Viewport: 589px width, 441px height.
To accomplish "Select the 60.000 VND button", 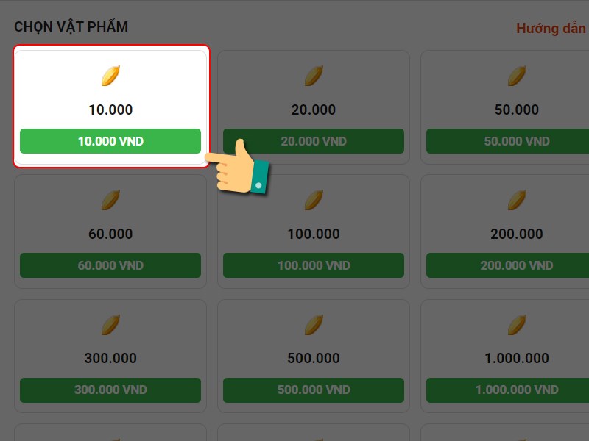I will pos(110,265).
